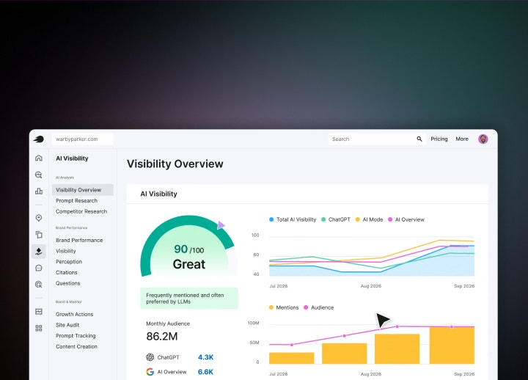Click the ChatGPT 4.3K audience value
The image size is (528, 380).
click(206, 357)
